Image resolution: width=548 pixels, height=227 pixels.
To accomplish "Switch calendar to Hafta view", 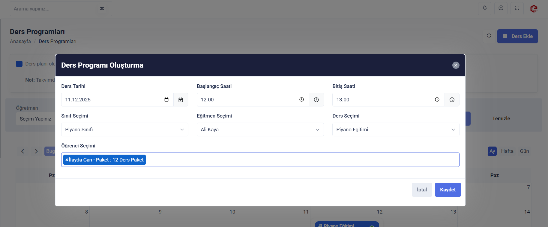I will click(507, 151).
